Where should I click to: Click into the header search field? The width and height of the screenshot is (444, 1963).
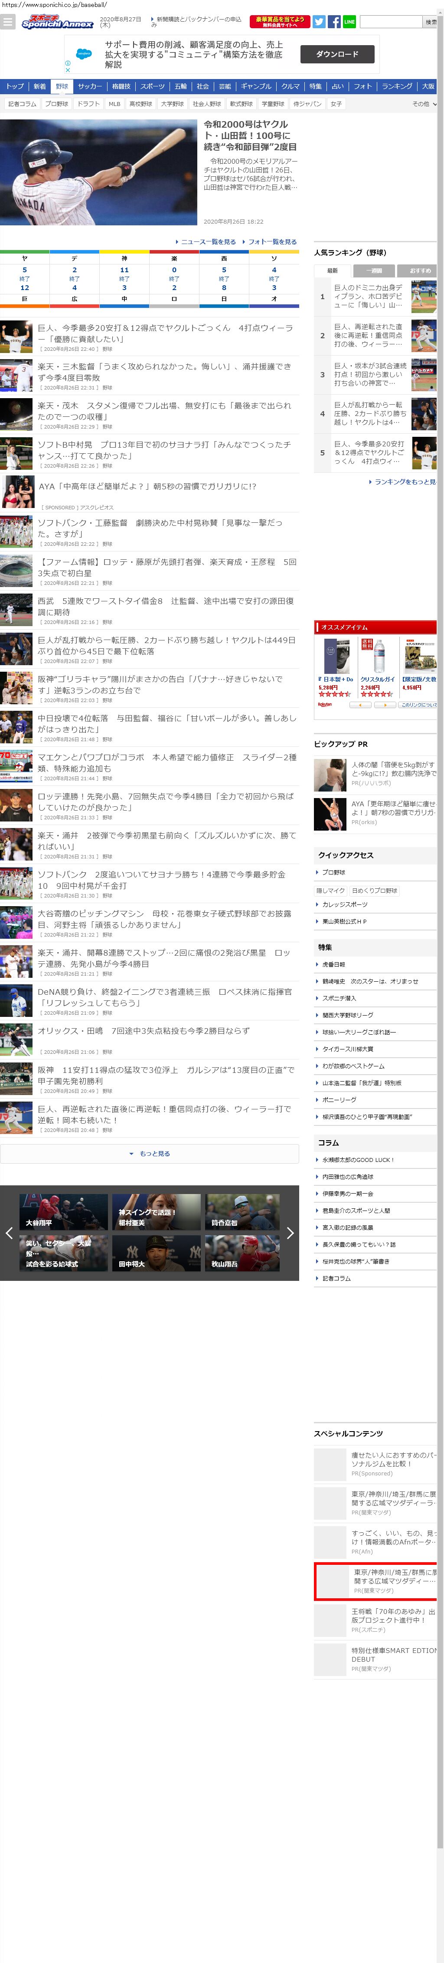tap(391, 22)
